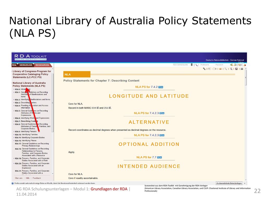
Task: Expand the RDA 9 Identifying Persons node
Action: (14, 132)
